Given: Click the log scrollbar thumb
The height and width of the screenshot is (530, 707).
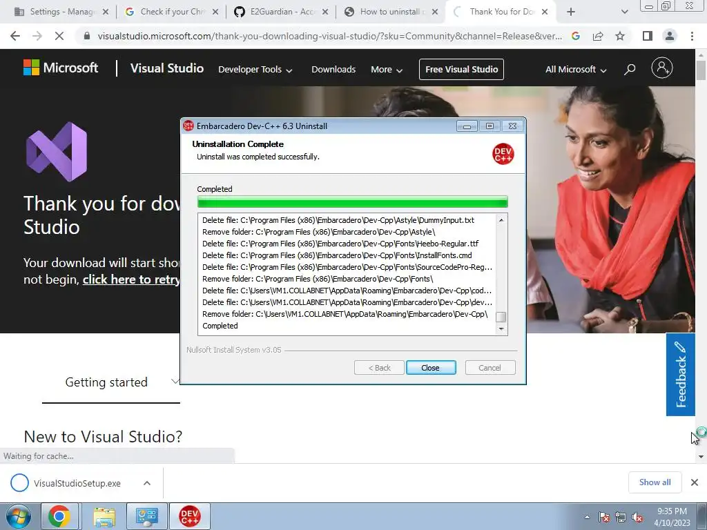Looking at the screenshot, I should pos(501,317).
